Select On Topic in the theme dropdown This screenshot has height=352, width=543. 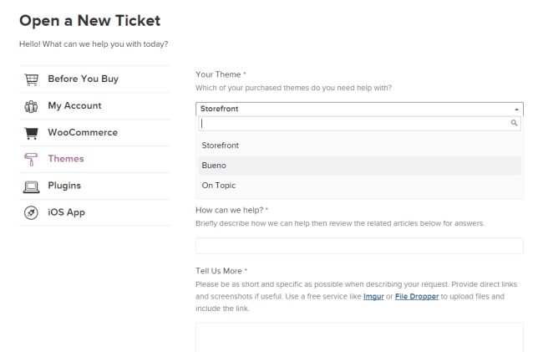click(x=359, y=186)
